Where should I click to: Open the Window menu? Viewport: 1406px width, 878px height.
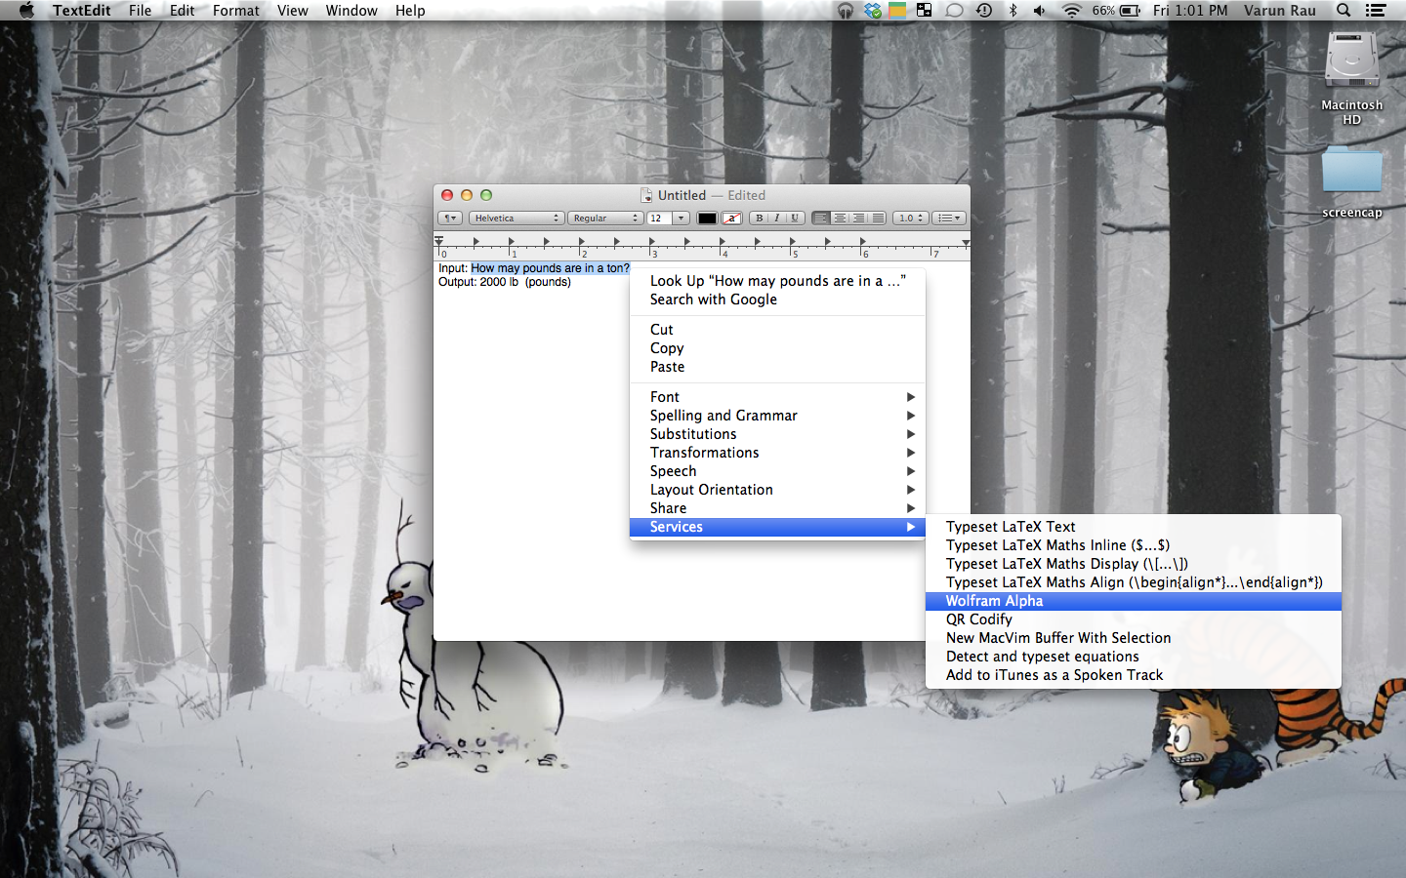(351, 11)
